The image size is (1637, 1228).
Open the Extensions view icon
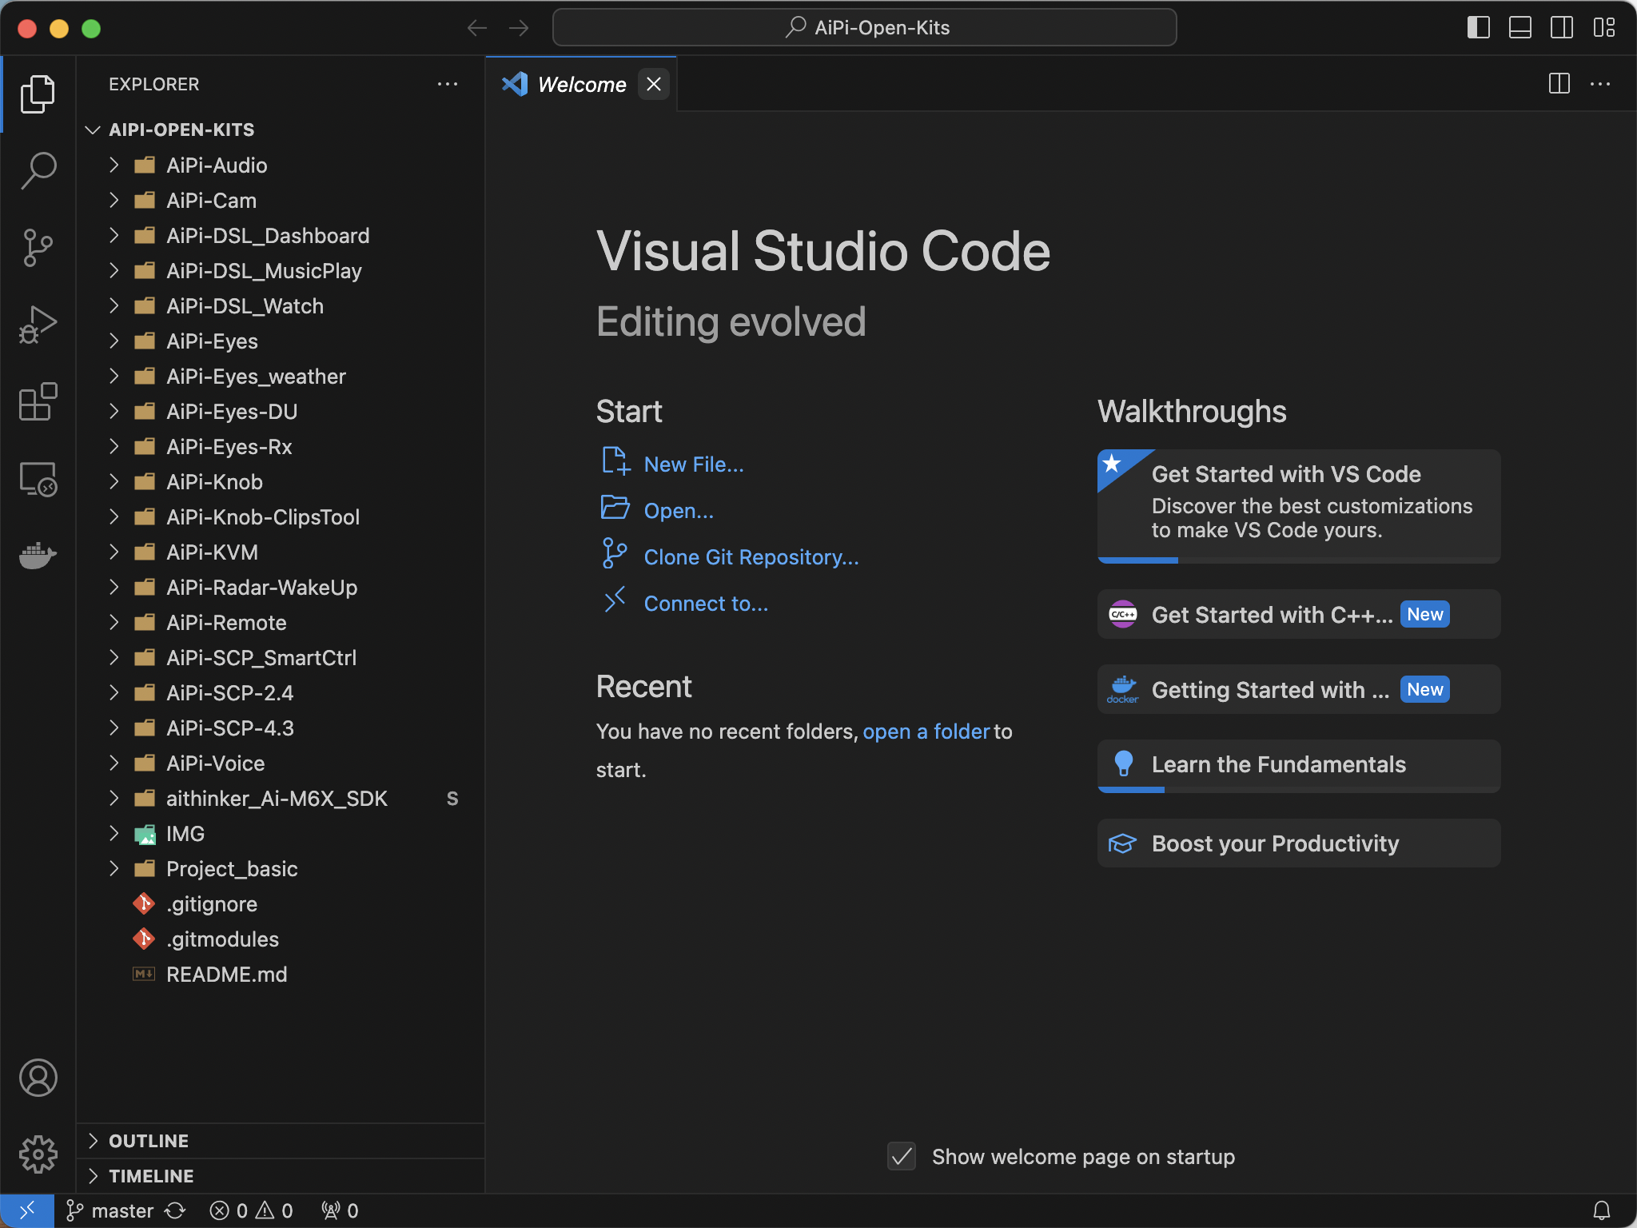click(x=38, y=401)
